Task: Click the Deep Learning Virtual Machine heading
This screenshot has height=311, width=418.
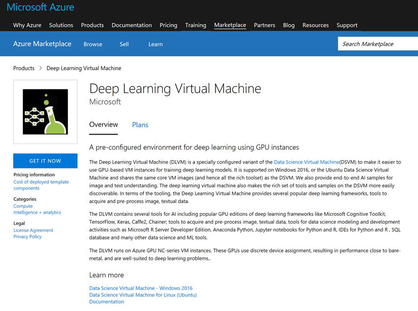Action: [x=175, y=89]
